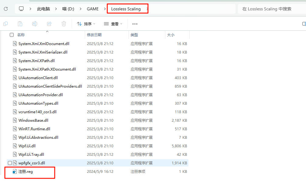Tick the checkbox for wpfgfx_cor3.dll

click(10, 163)
